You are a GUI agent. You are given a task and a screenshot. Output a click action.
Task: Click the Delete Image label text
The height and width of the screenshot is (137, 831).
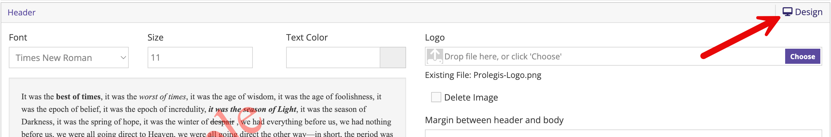click(x=471, y=97)
